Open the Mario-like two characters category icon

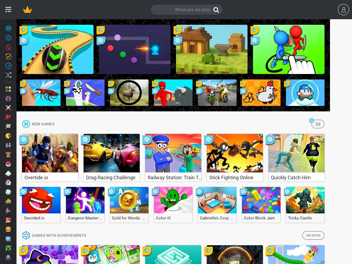coord(8,145)
